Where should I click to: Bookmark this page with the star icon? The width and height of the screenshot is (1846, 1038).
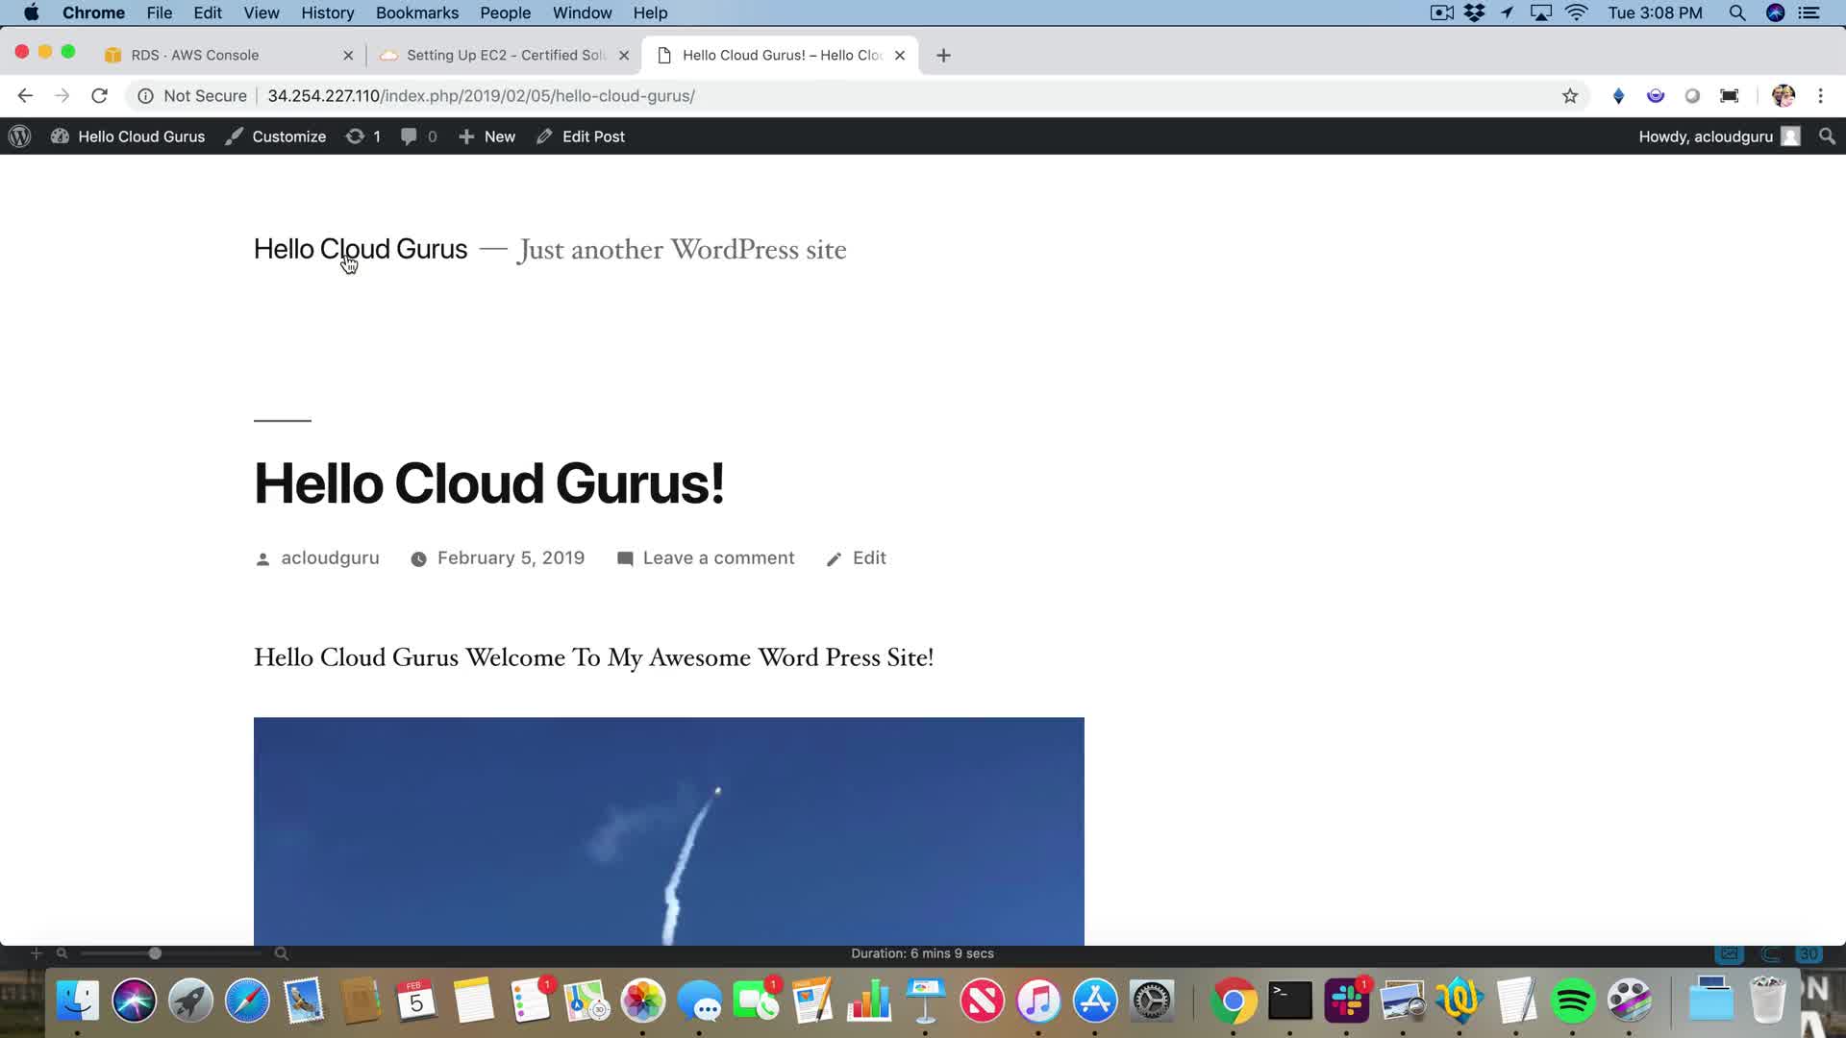pyautogui.click(x=1570, y=96)
